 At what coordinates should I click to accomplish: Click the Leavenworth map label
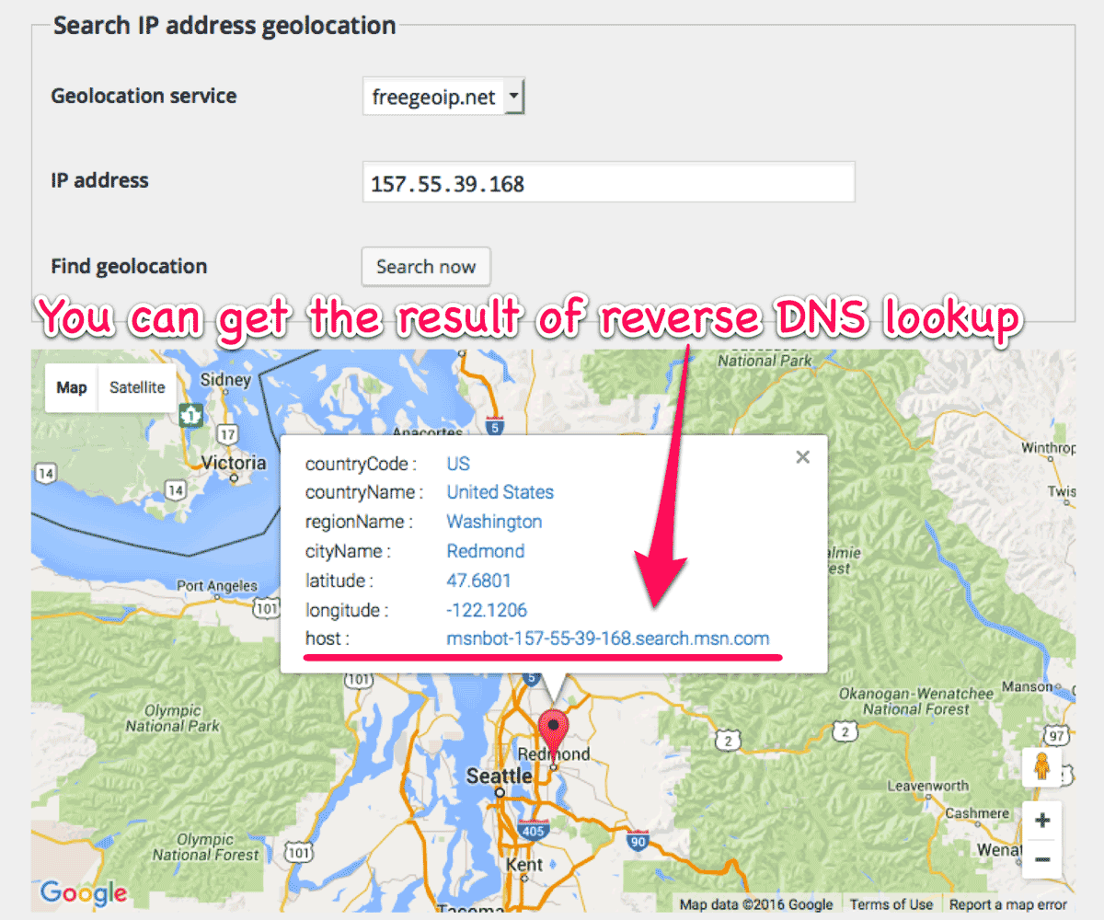[927, 786]
